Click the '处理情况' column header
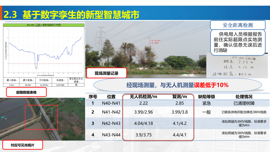The image size is (270, 152). [x=244, y=97]
